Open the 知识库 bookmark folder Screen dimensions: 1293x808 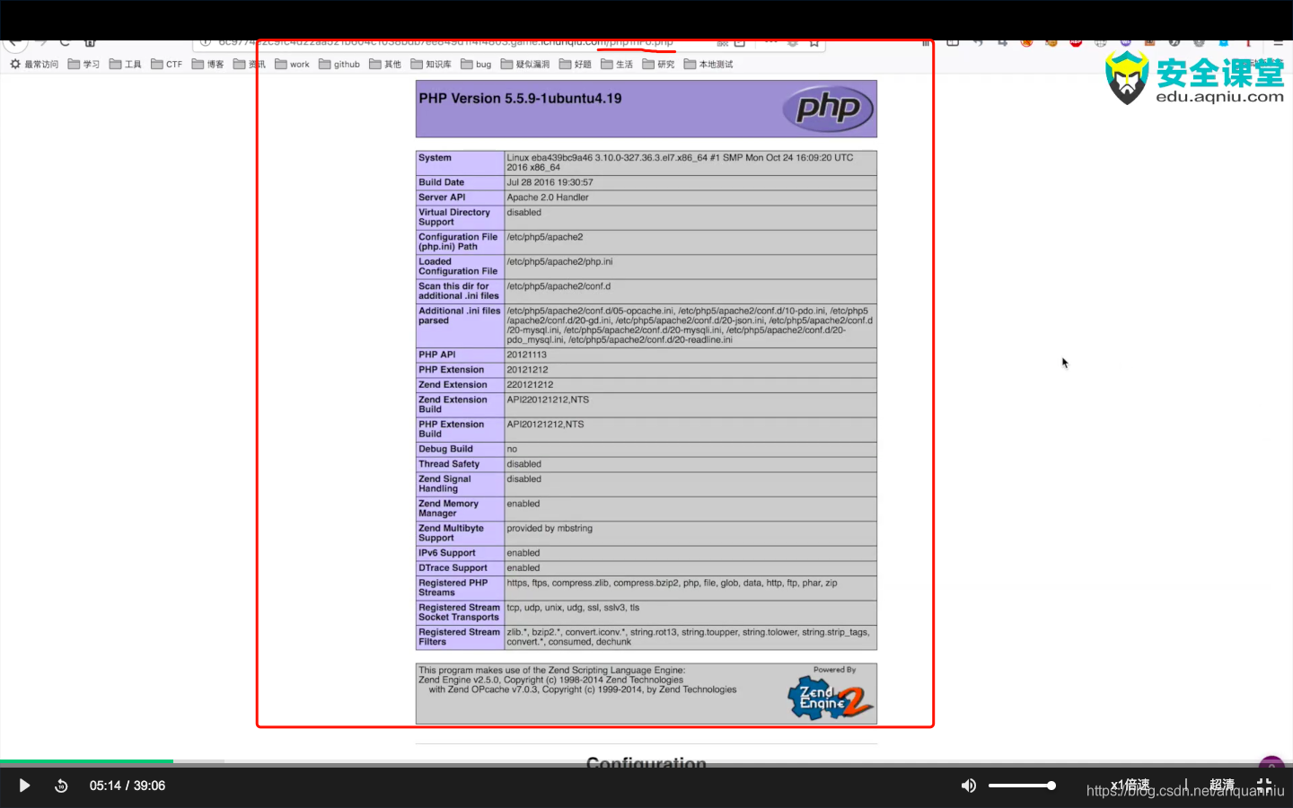(x=431, y=64)
